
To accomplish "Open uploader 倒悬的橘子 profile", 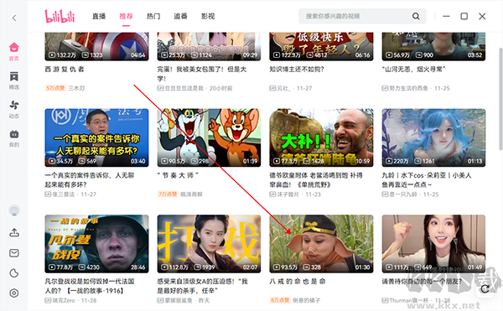I will coord(306,300).
